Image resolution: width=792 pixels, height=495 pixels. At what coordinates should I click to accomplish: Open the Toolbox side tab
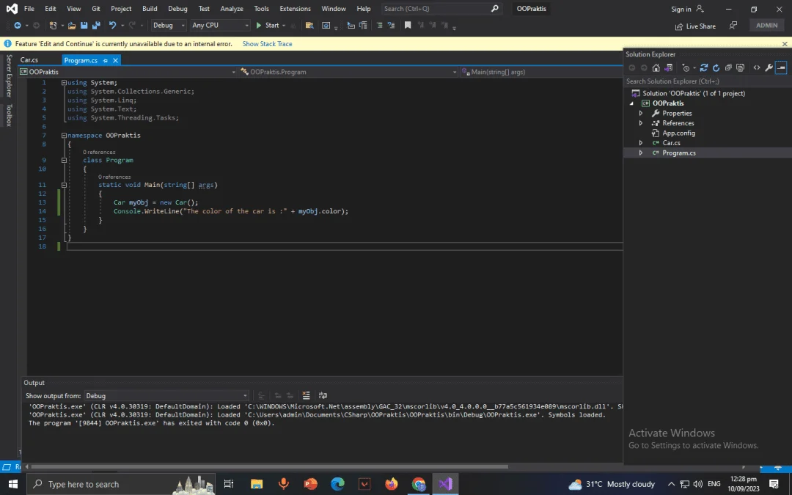click(9, 116)
